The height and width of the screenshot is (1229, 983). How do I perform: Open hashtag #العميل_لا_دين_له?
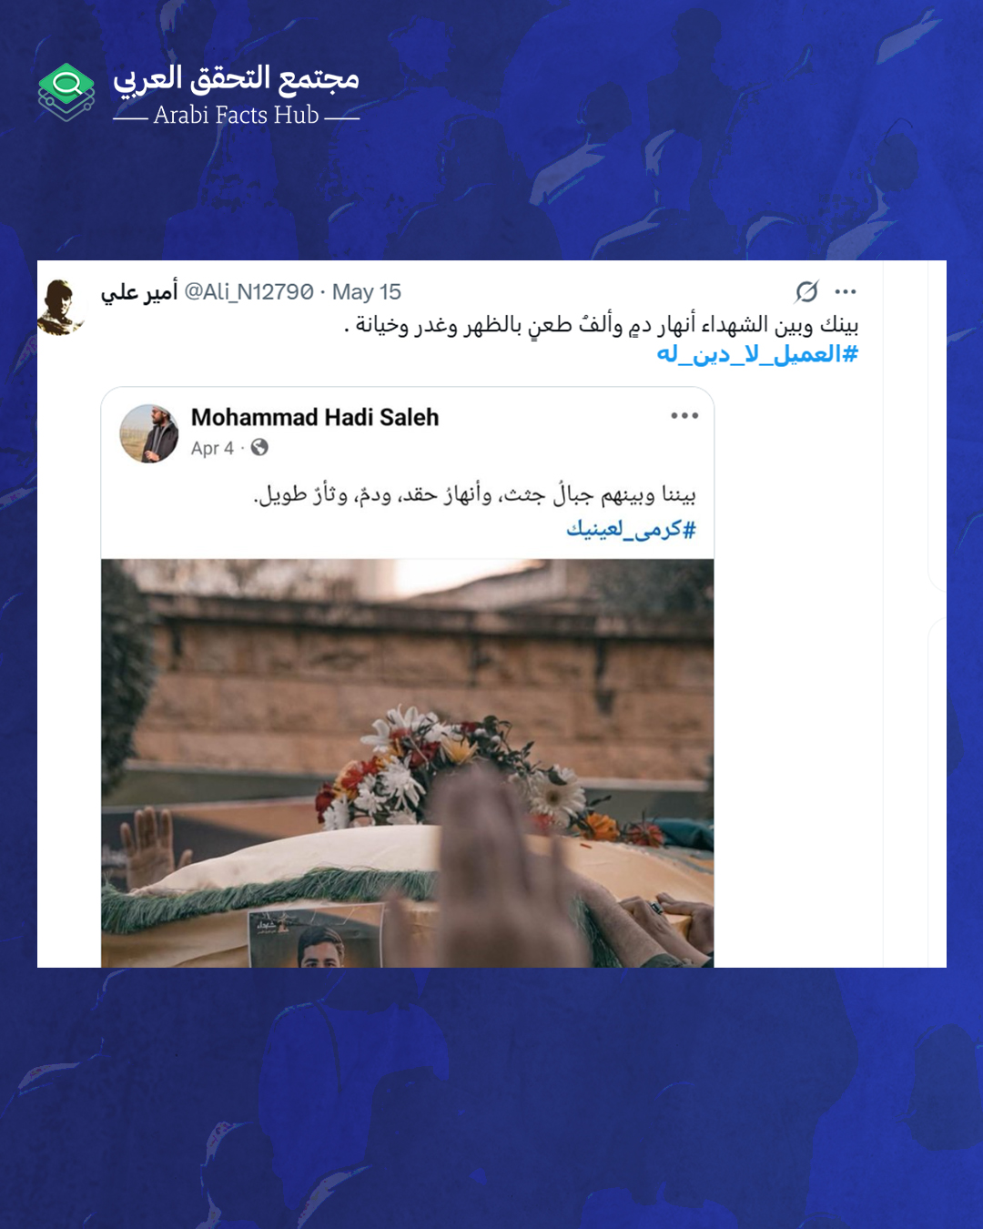(757, 354)
